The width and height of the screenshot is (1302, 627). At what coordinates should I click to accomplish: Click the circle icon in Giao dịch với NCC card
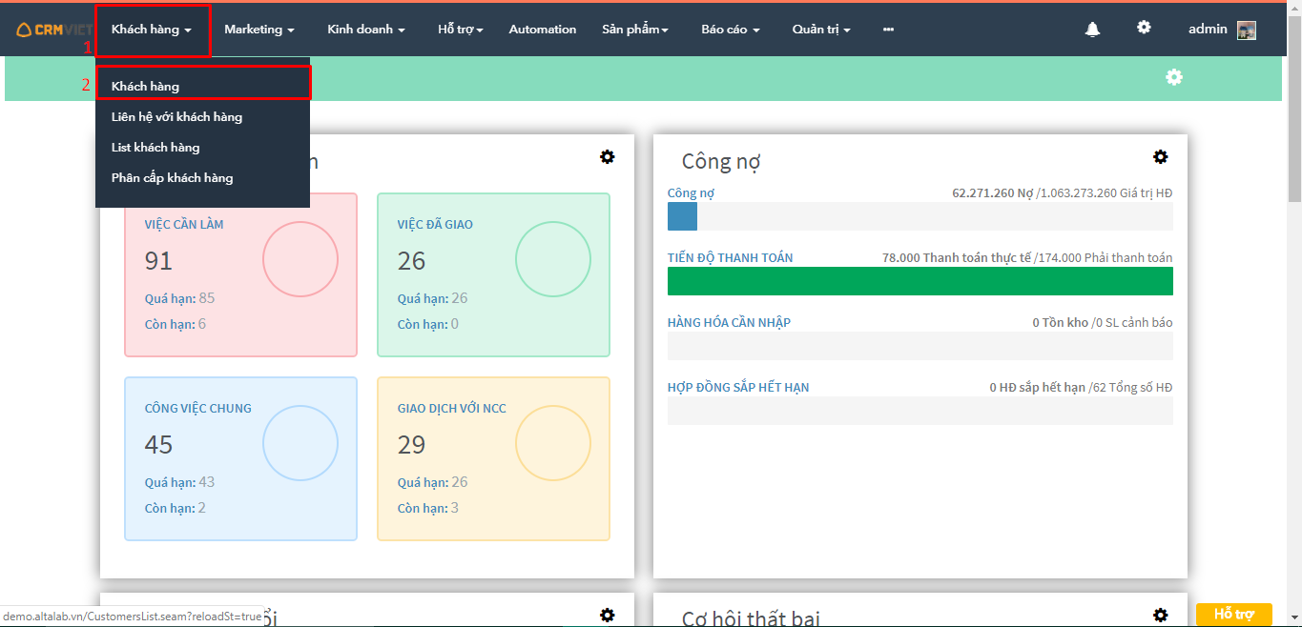(553, 442)
